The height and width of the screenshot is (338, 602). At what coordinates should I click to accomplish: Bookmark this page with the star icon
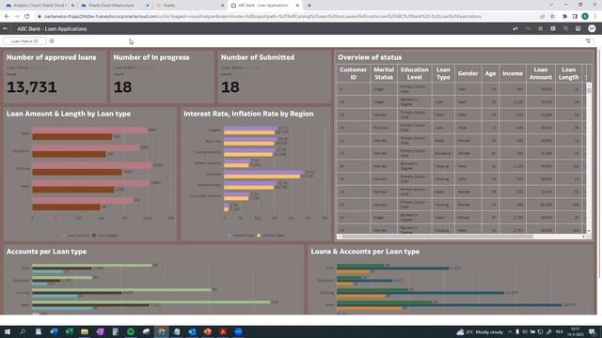click(552, 17)
